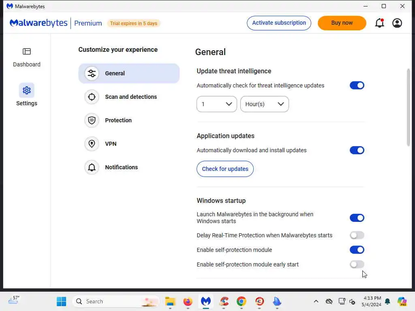415x311 pixels.
Task: Click the Protection shield icon
Action: 92,120
